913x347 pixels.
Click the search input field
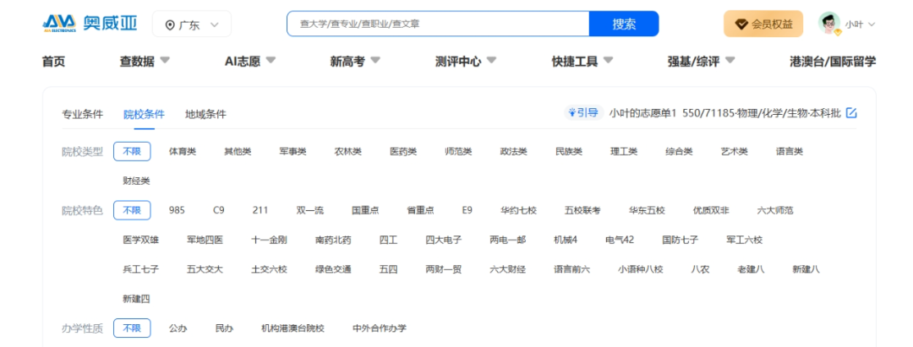point(438,24)
